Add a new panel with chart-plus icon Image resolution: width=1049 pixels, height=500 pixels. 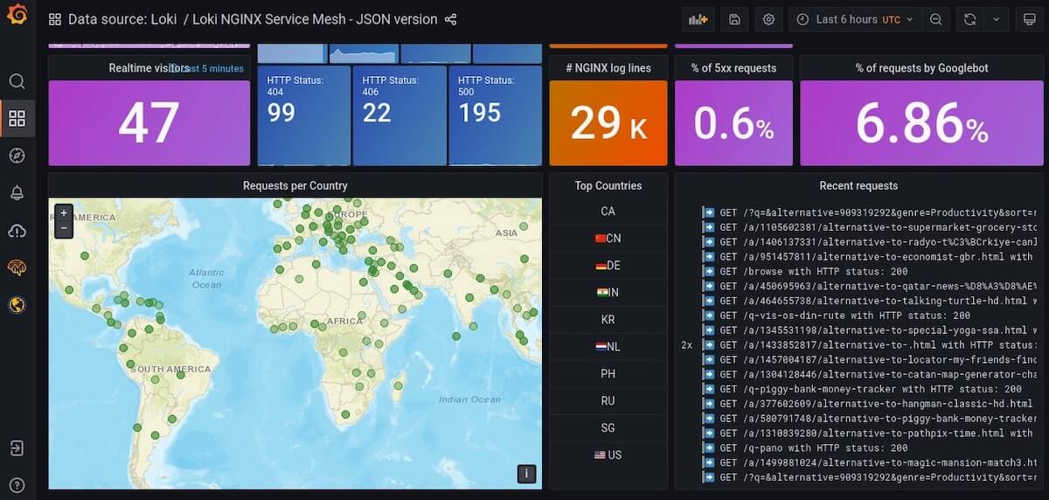[698, 19]
